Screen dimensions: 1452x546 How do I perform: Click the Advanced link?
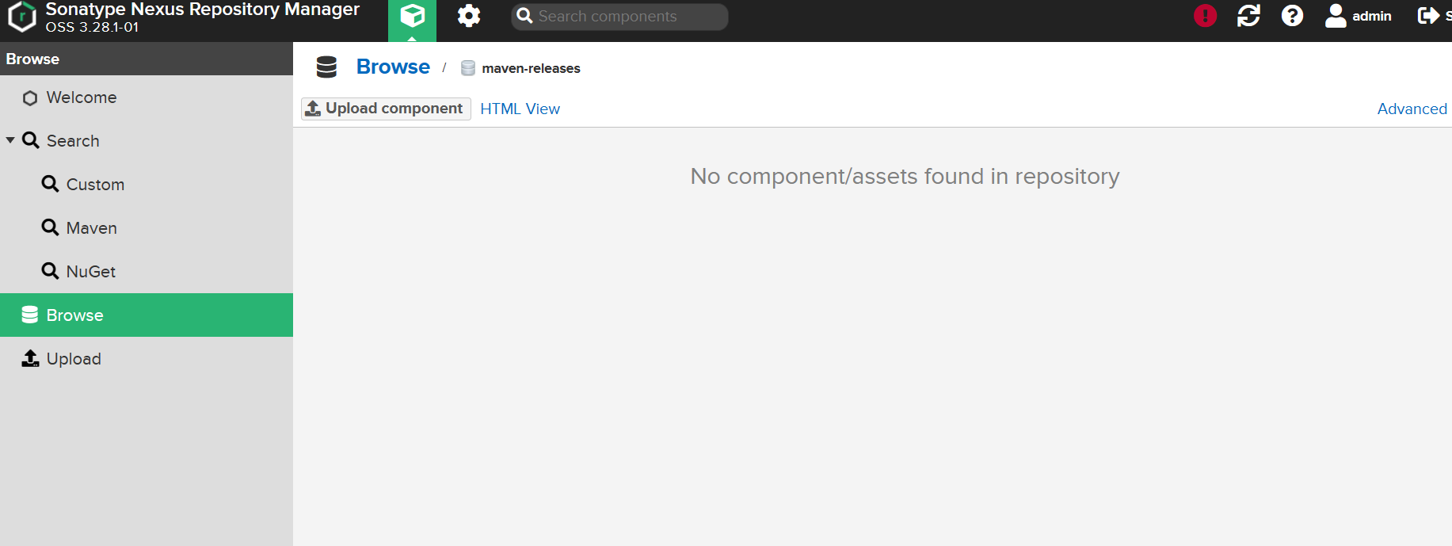click(x=1412, y=109)
